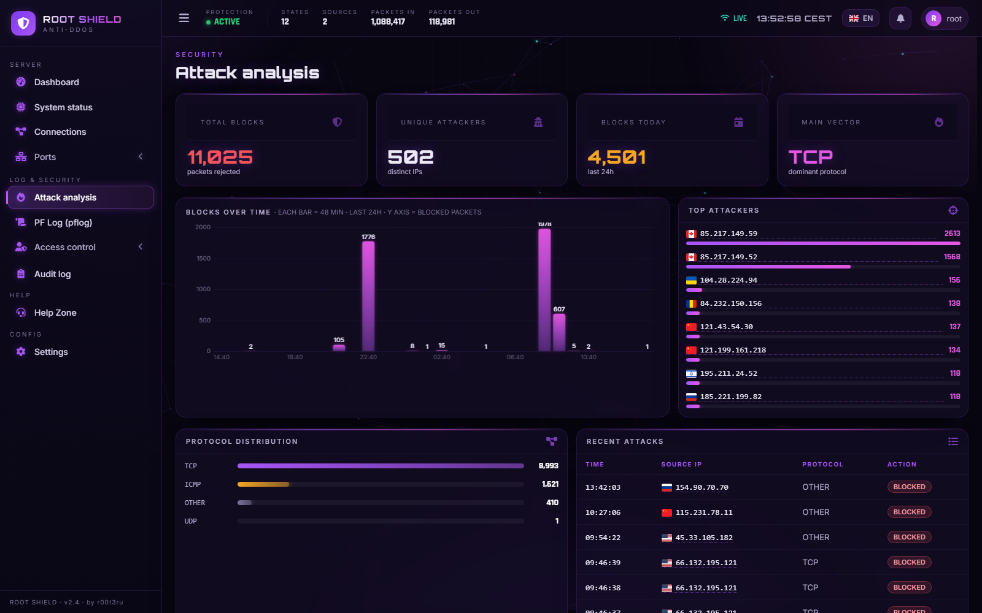
Task: Click the Root Shield logo icon
Action: [23, 23]
